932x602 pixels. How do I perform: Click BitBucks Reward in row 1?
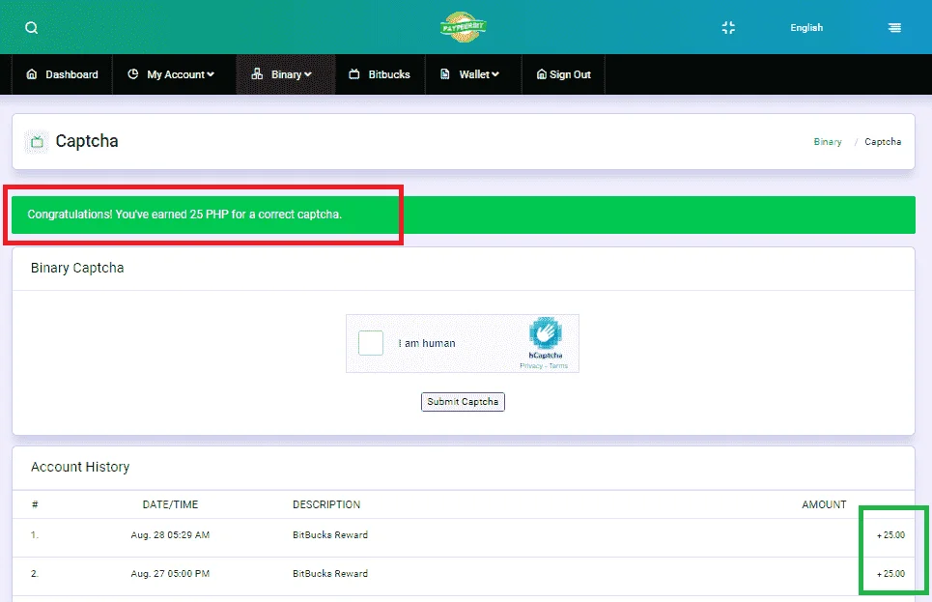click(330, 534)
